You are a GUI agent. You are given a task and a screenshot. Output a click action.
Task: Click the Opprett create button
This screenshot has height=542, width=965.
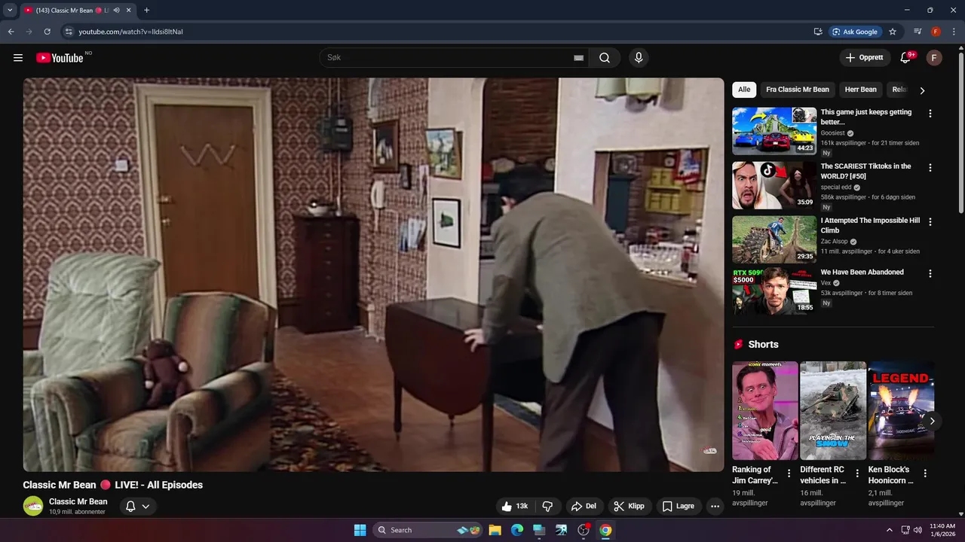tap(865, 58)
